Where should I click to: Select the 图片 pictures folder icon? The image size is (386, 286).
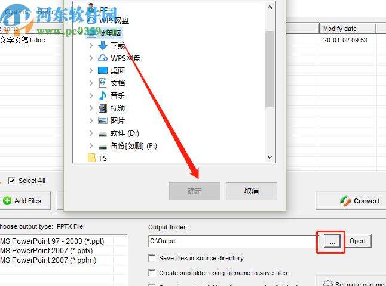(x=103, y=120)
